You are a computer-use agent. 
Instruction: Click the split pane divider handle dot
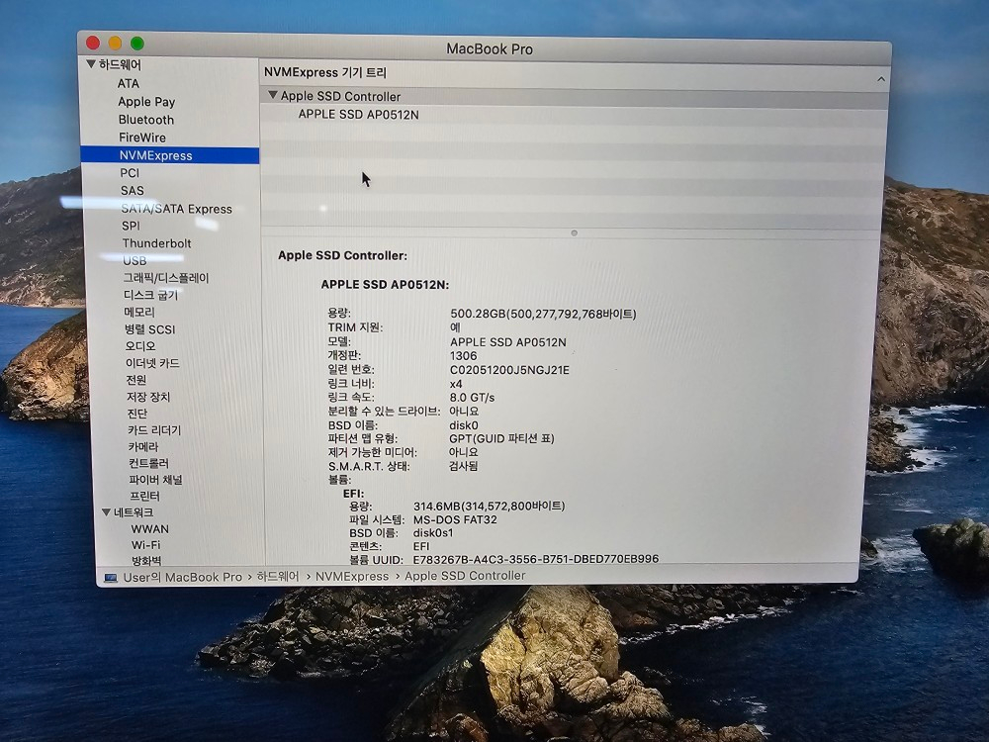click(x=574, y=233)
